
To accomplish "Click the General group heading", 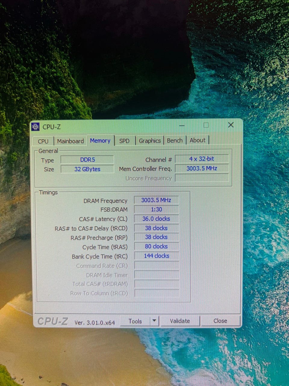I will (x=48, y=151).
